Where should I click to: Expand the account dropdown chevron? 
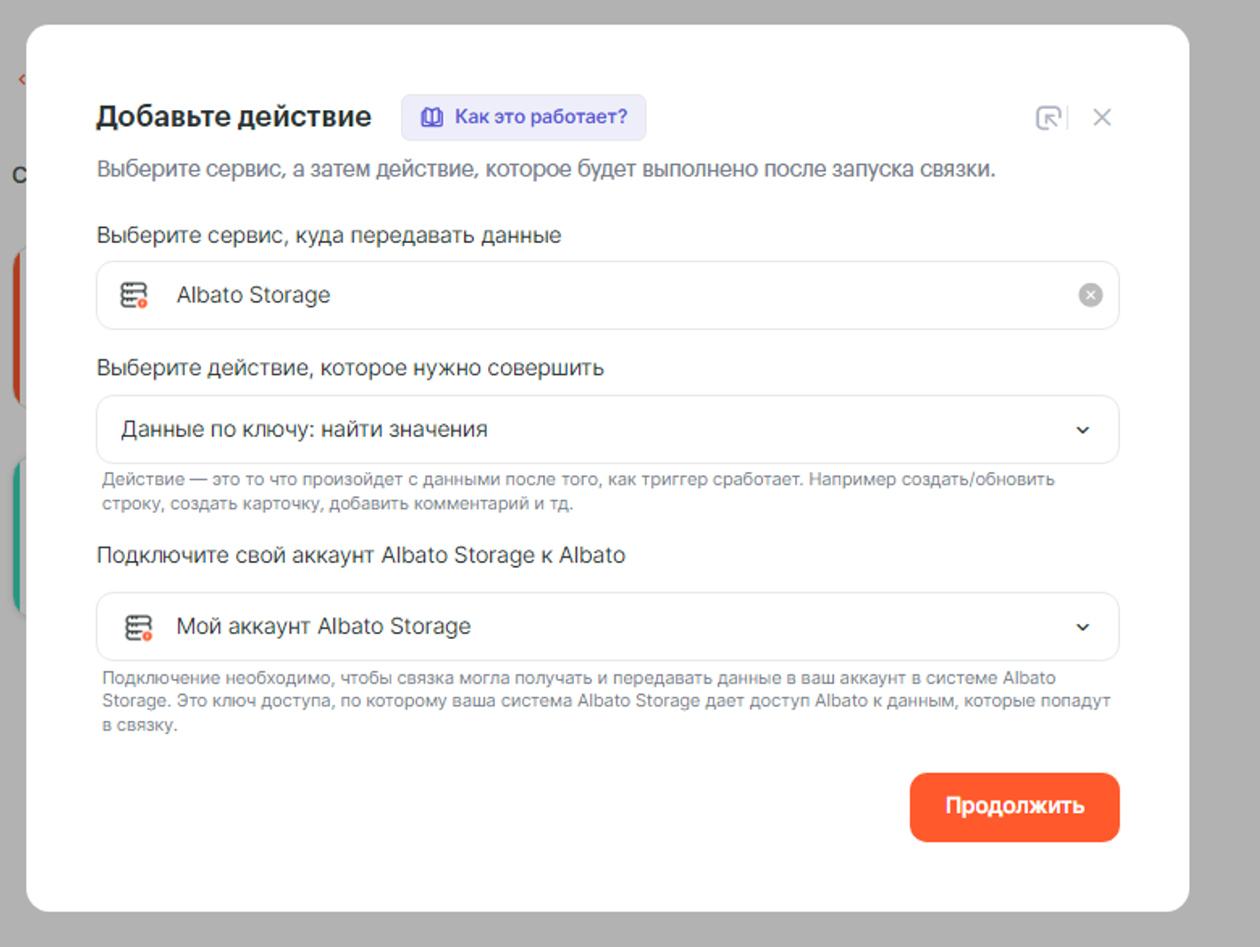tap(1083, 627)
